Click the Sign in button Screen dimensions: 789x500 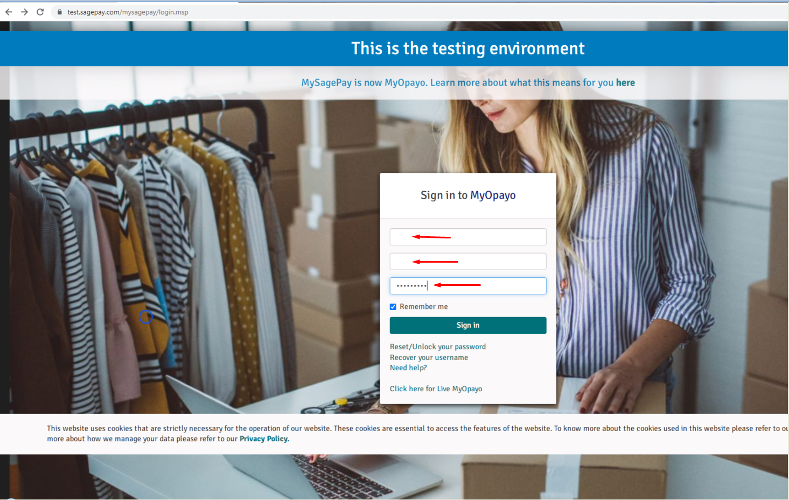468,325
